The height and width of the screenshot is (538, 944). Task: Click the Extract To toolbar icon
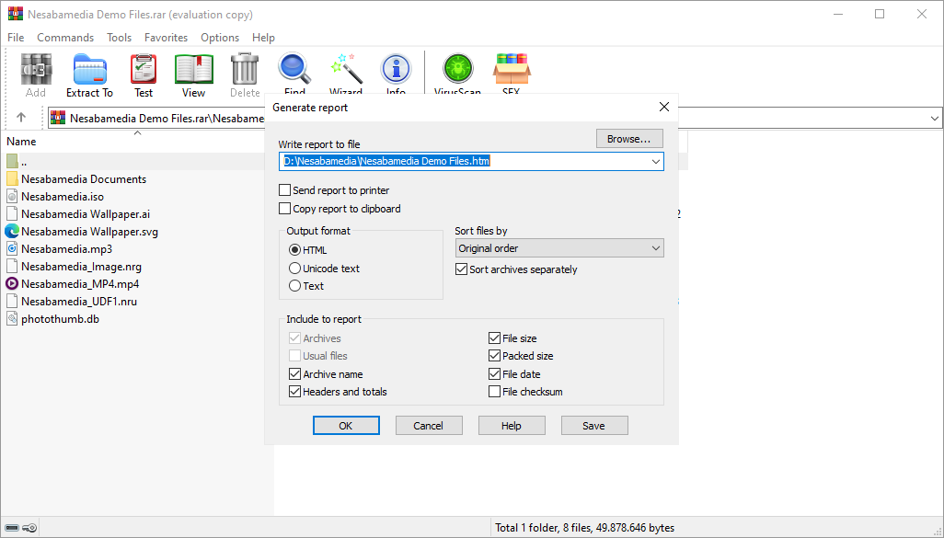pos(89,73)
